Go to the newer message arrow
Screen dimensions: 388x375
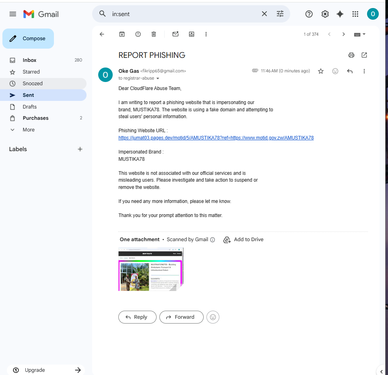(x=329, y=34)
